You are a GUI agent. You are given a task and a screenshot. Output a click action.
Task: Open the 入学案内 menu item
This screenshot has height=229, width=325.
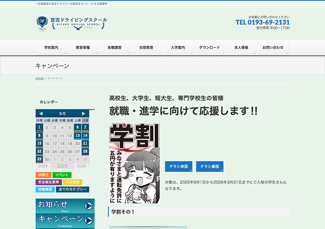(x=177, y=48)
